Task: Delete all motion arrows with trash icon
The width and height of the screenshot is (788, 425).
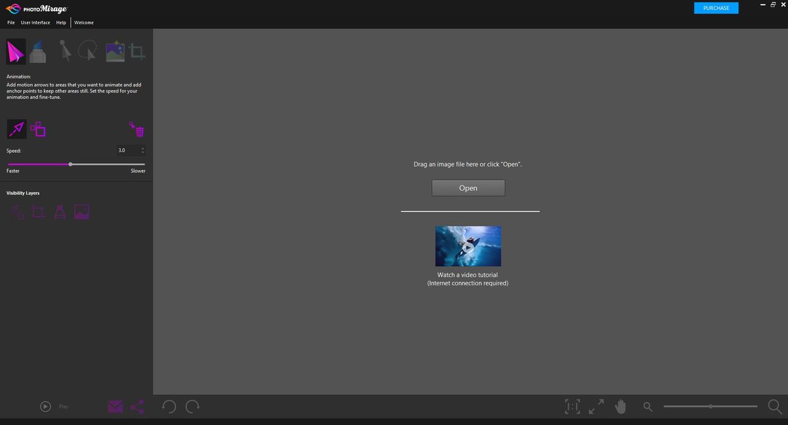Action: pos(138,130)
